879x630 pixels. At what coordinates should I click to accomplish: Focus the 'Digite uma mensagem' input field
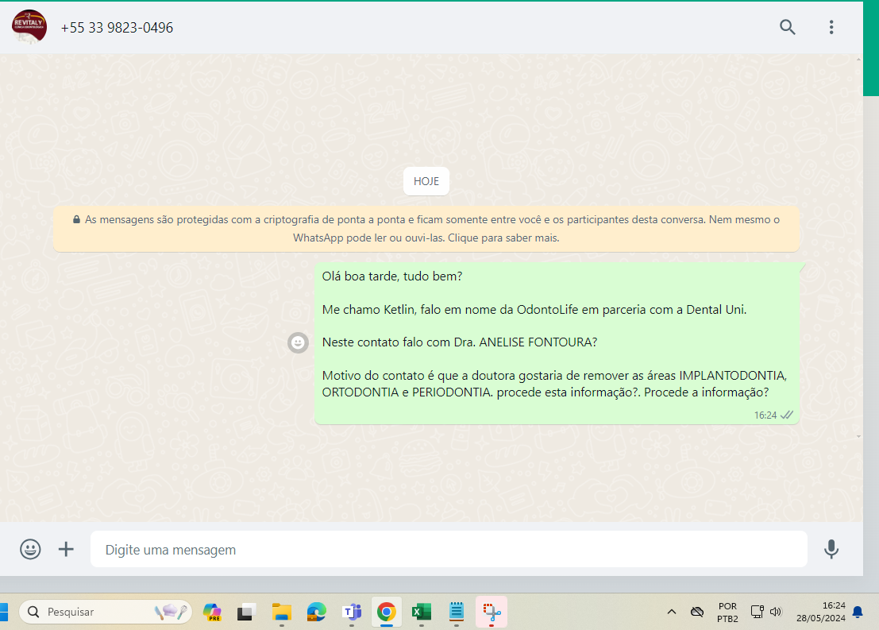pyautogui.click(x=449, y=549)
